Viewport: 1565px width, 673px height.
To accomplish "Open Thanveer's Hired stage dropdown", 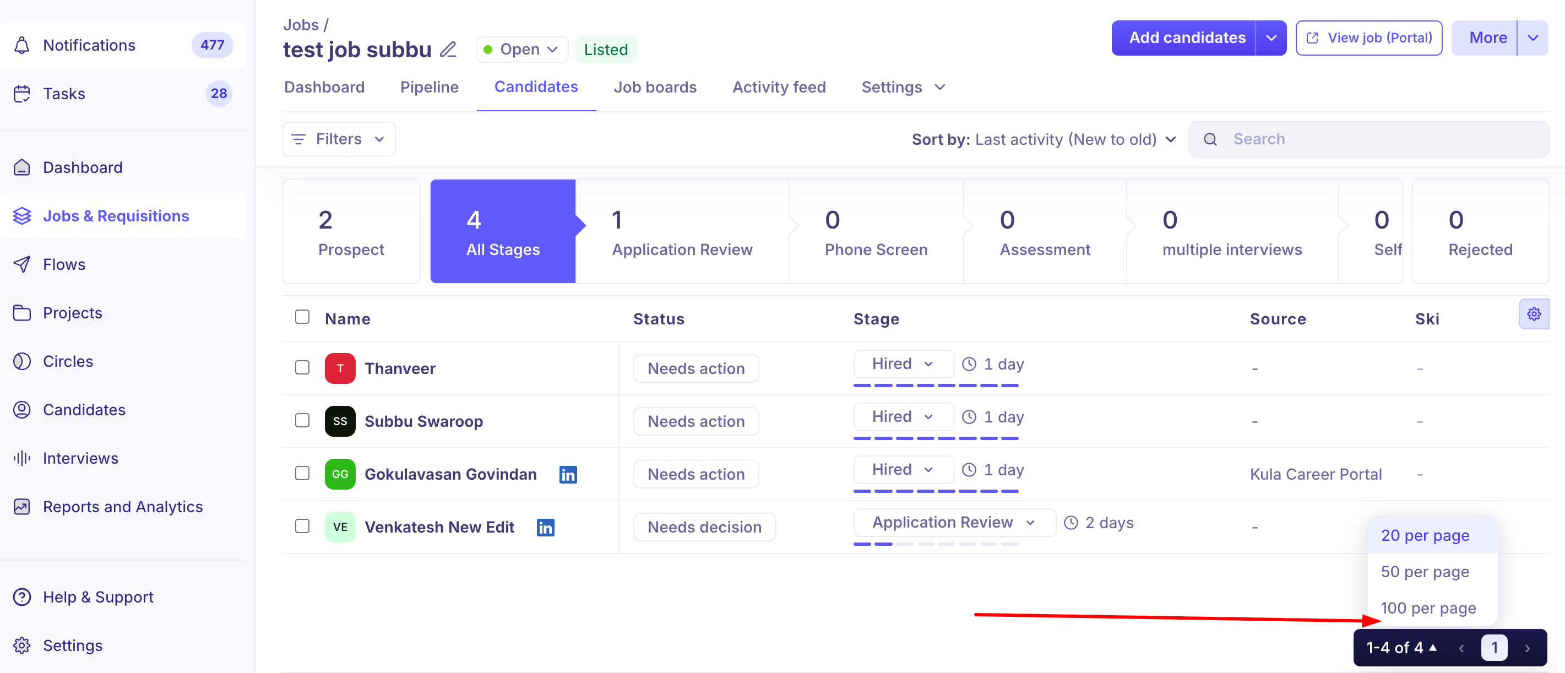I will pos(904,364).
